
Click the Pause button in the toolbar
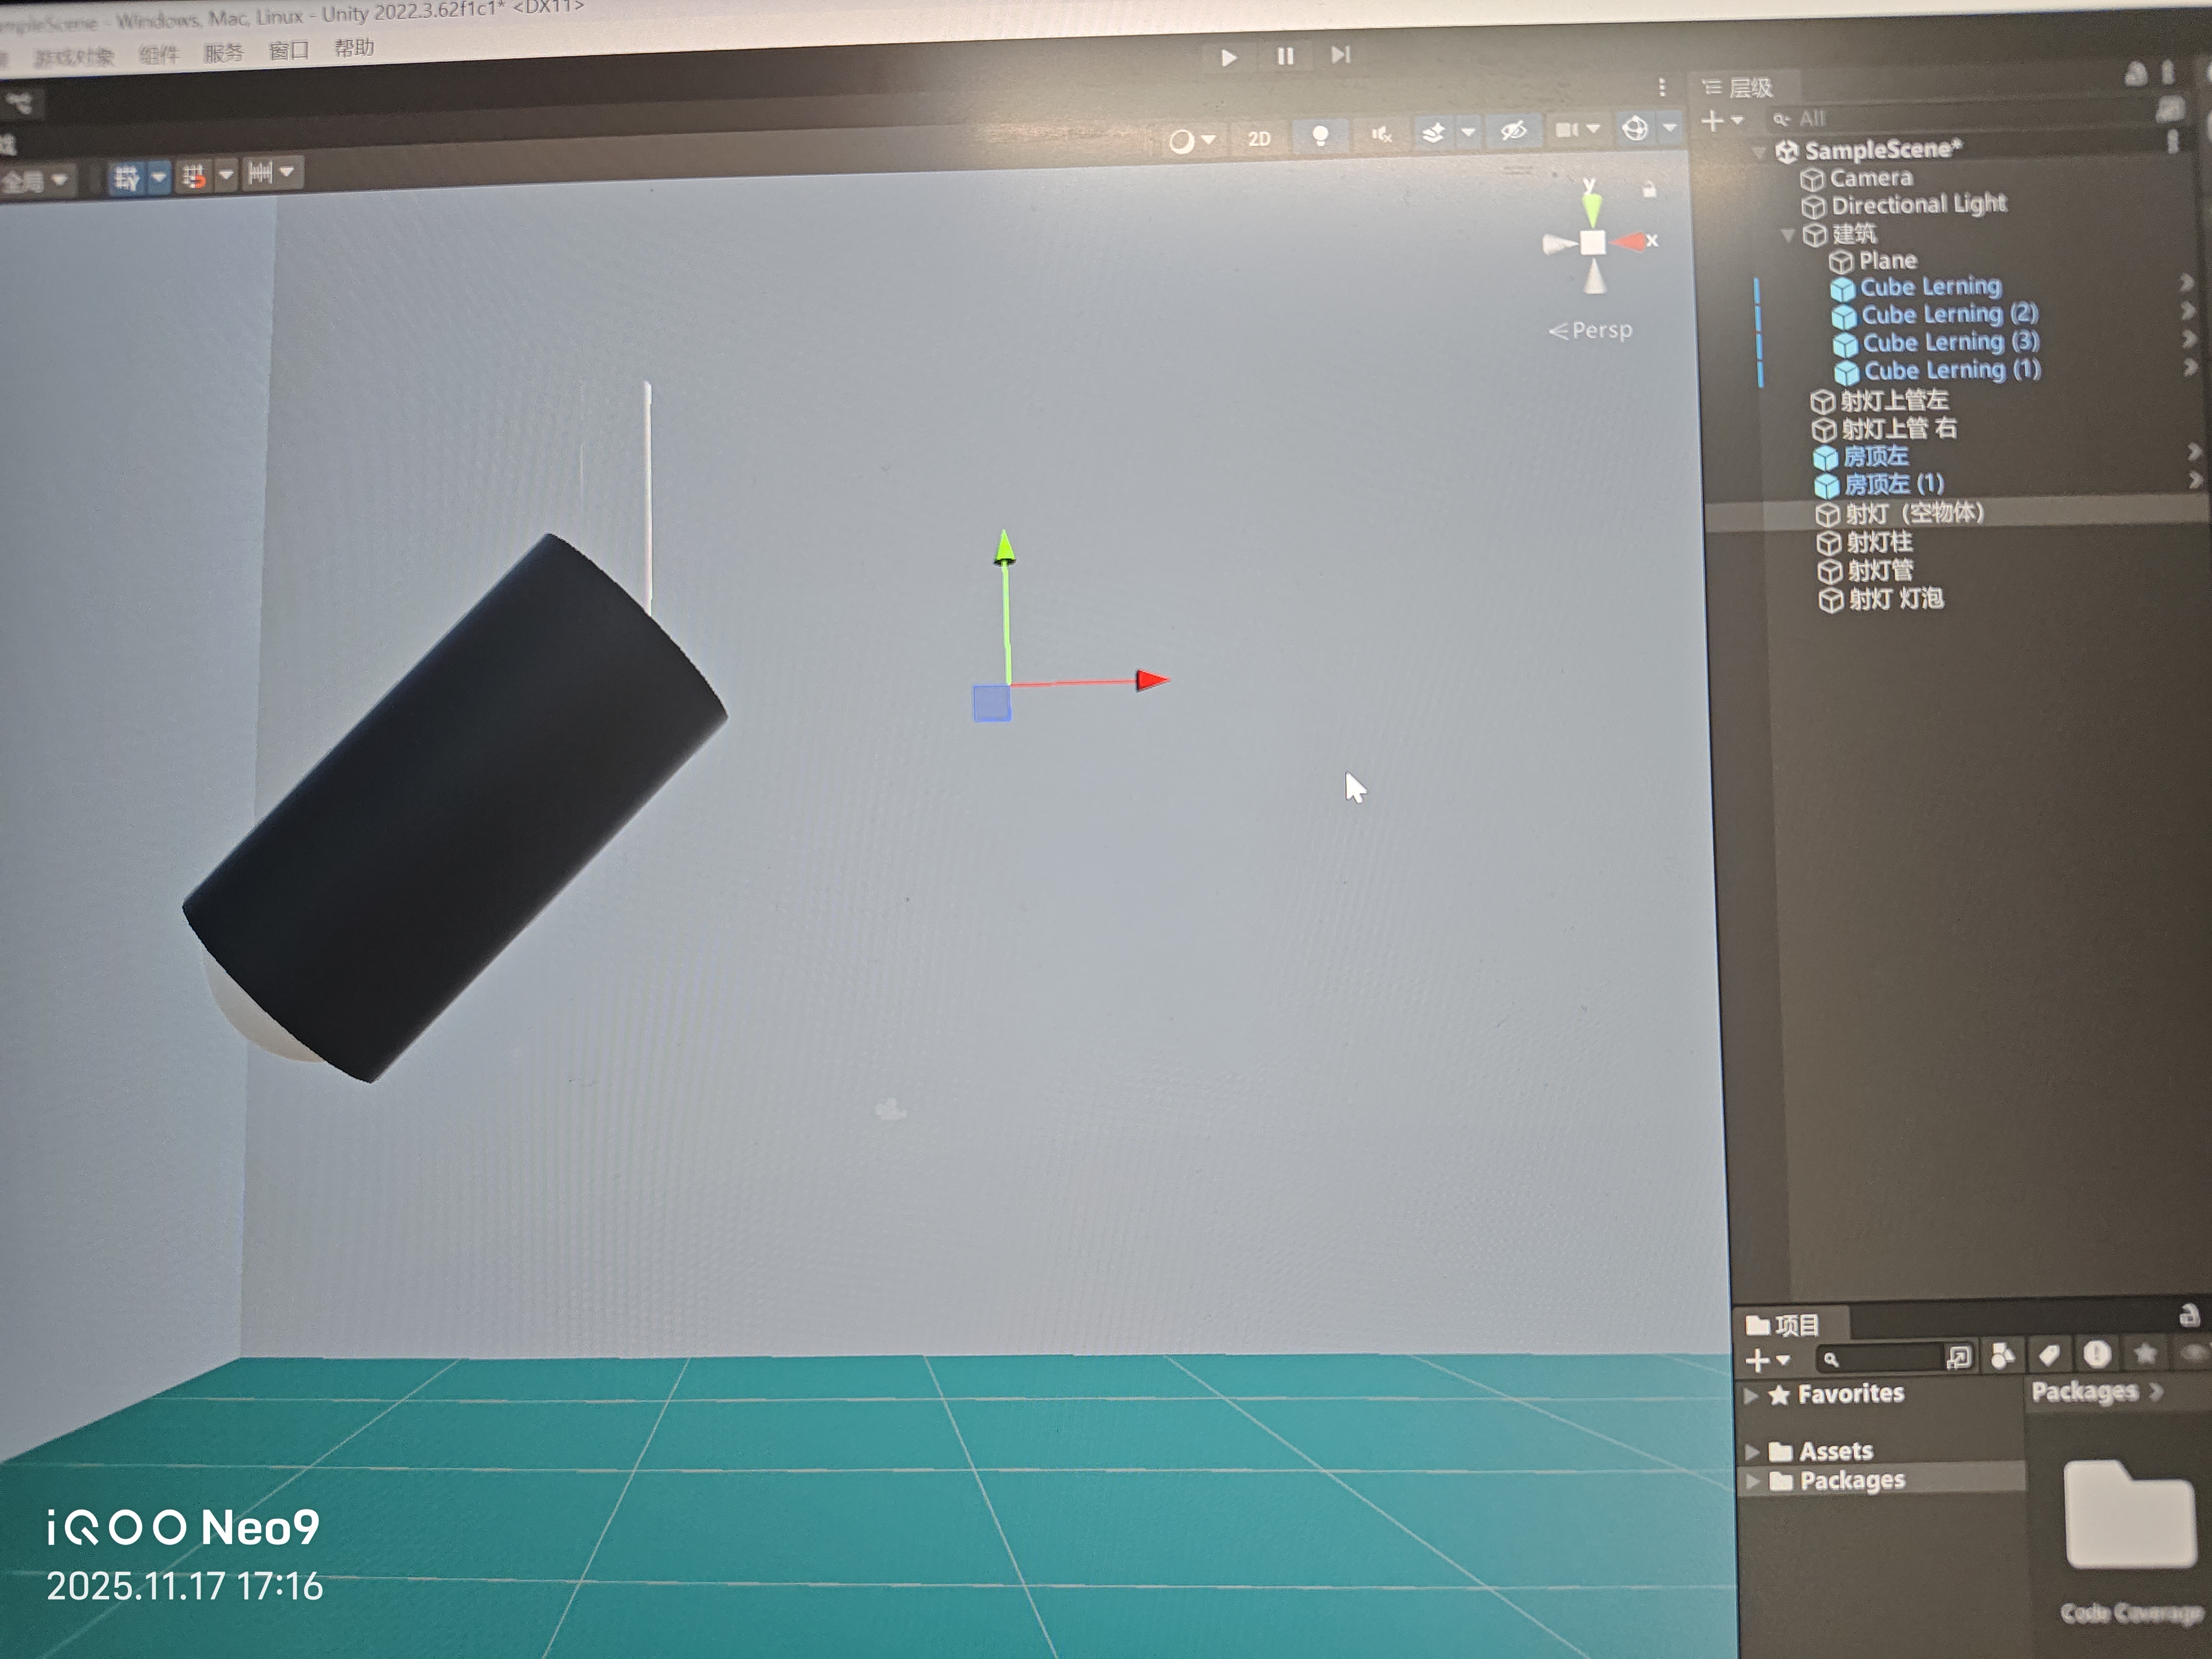(1285, 56)
